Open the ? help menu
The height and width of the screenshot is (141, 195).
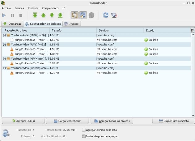(64, 8)
